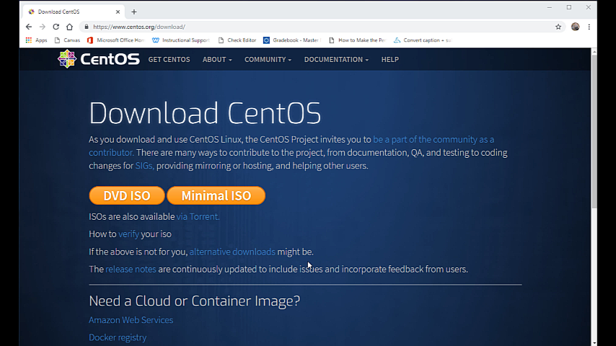The width and height of the screenshot is (616, 346).
Task: Expand the ABOUT dropdown menu
Action: click(x=217, y=60)
